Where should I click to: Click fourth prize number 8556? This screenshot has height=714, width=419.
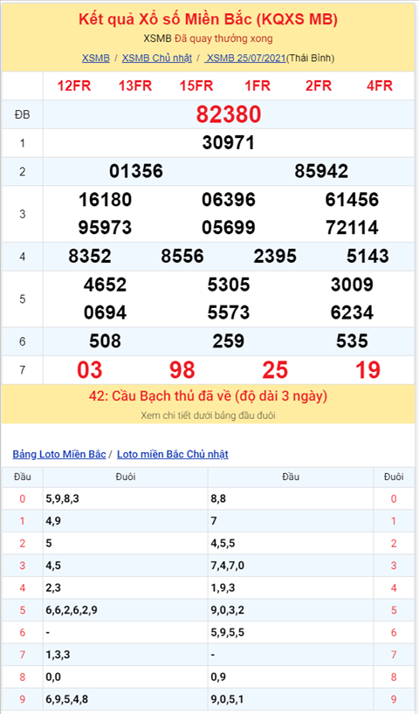point(182,257)
